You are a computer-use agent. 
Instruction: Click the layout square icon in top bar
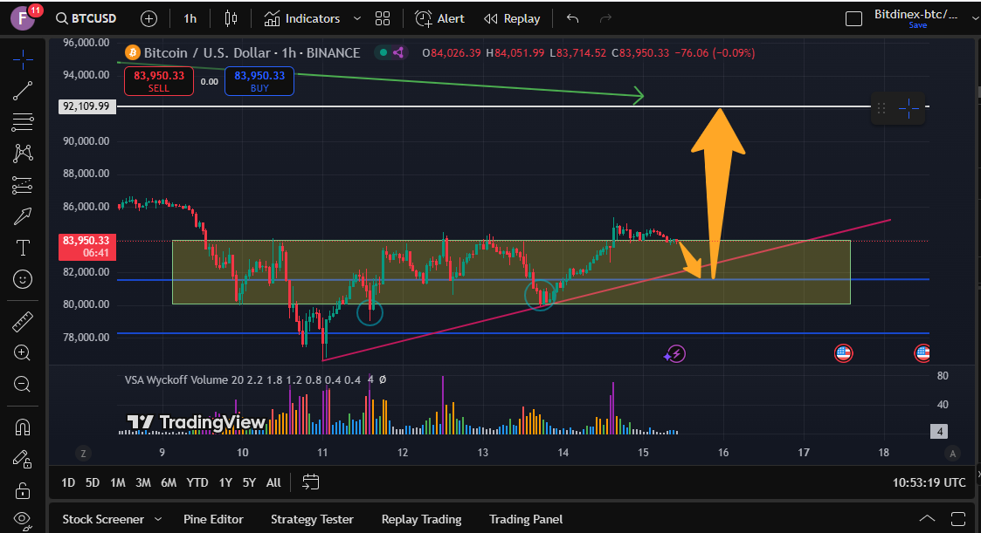coord(853,18)
